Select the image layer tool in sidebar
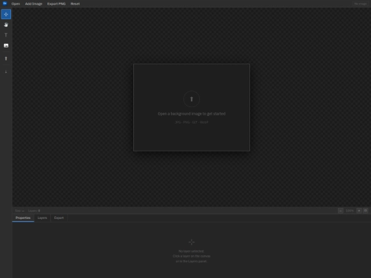This screenshot has width=371, height=278. pyautogui.click(x=6, y=45)
